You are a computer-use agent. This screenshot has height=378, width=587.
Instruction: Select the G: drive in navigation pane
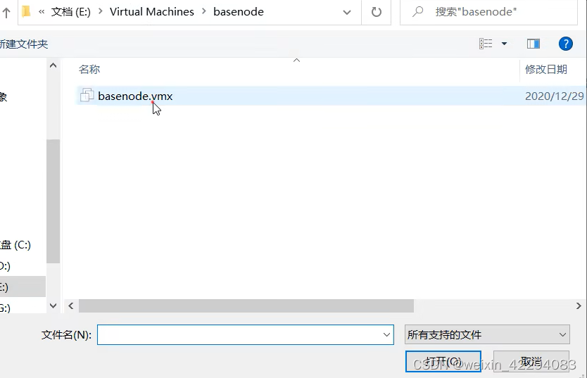[5, 308]
